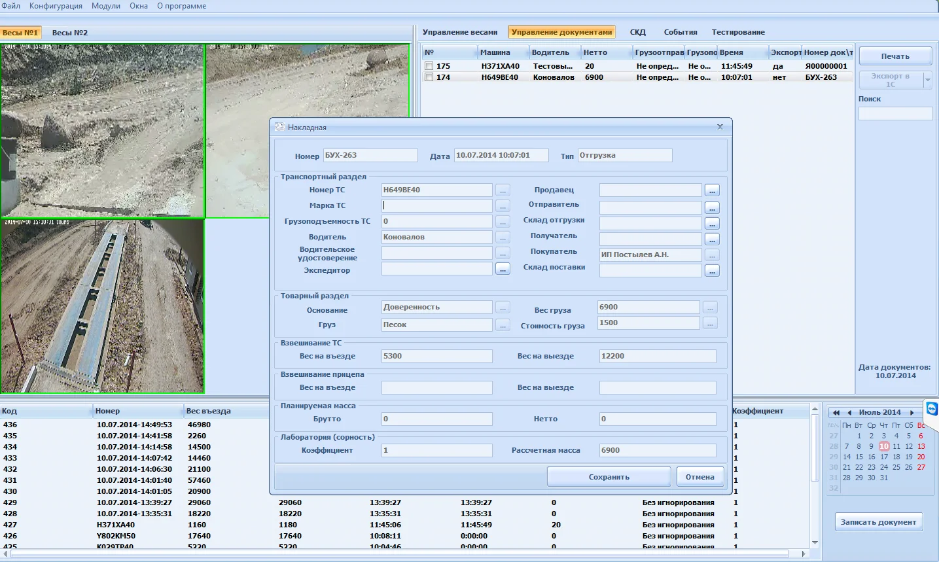Jump back a year with double-arrow
Viewport: 939px width, 562px height.
(x=836, y=413)
